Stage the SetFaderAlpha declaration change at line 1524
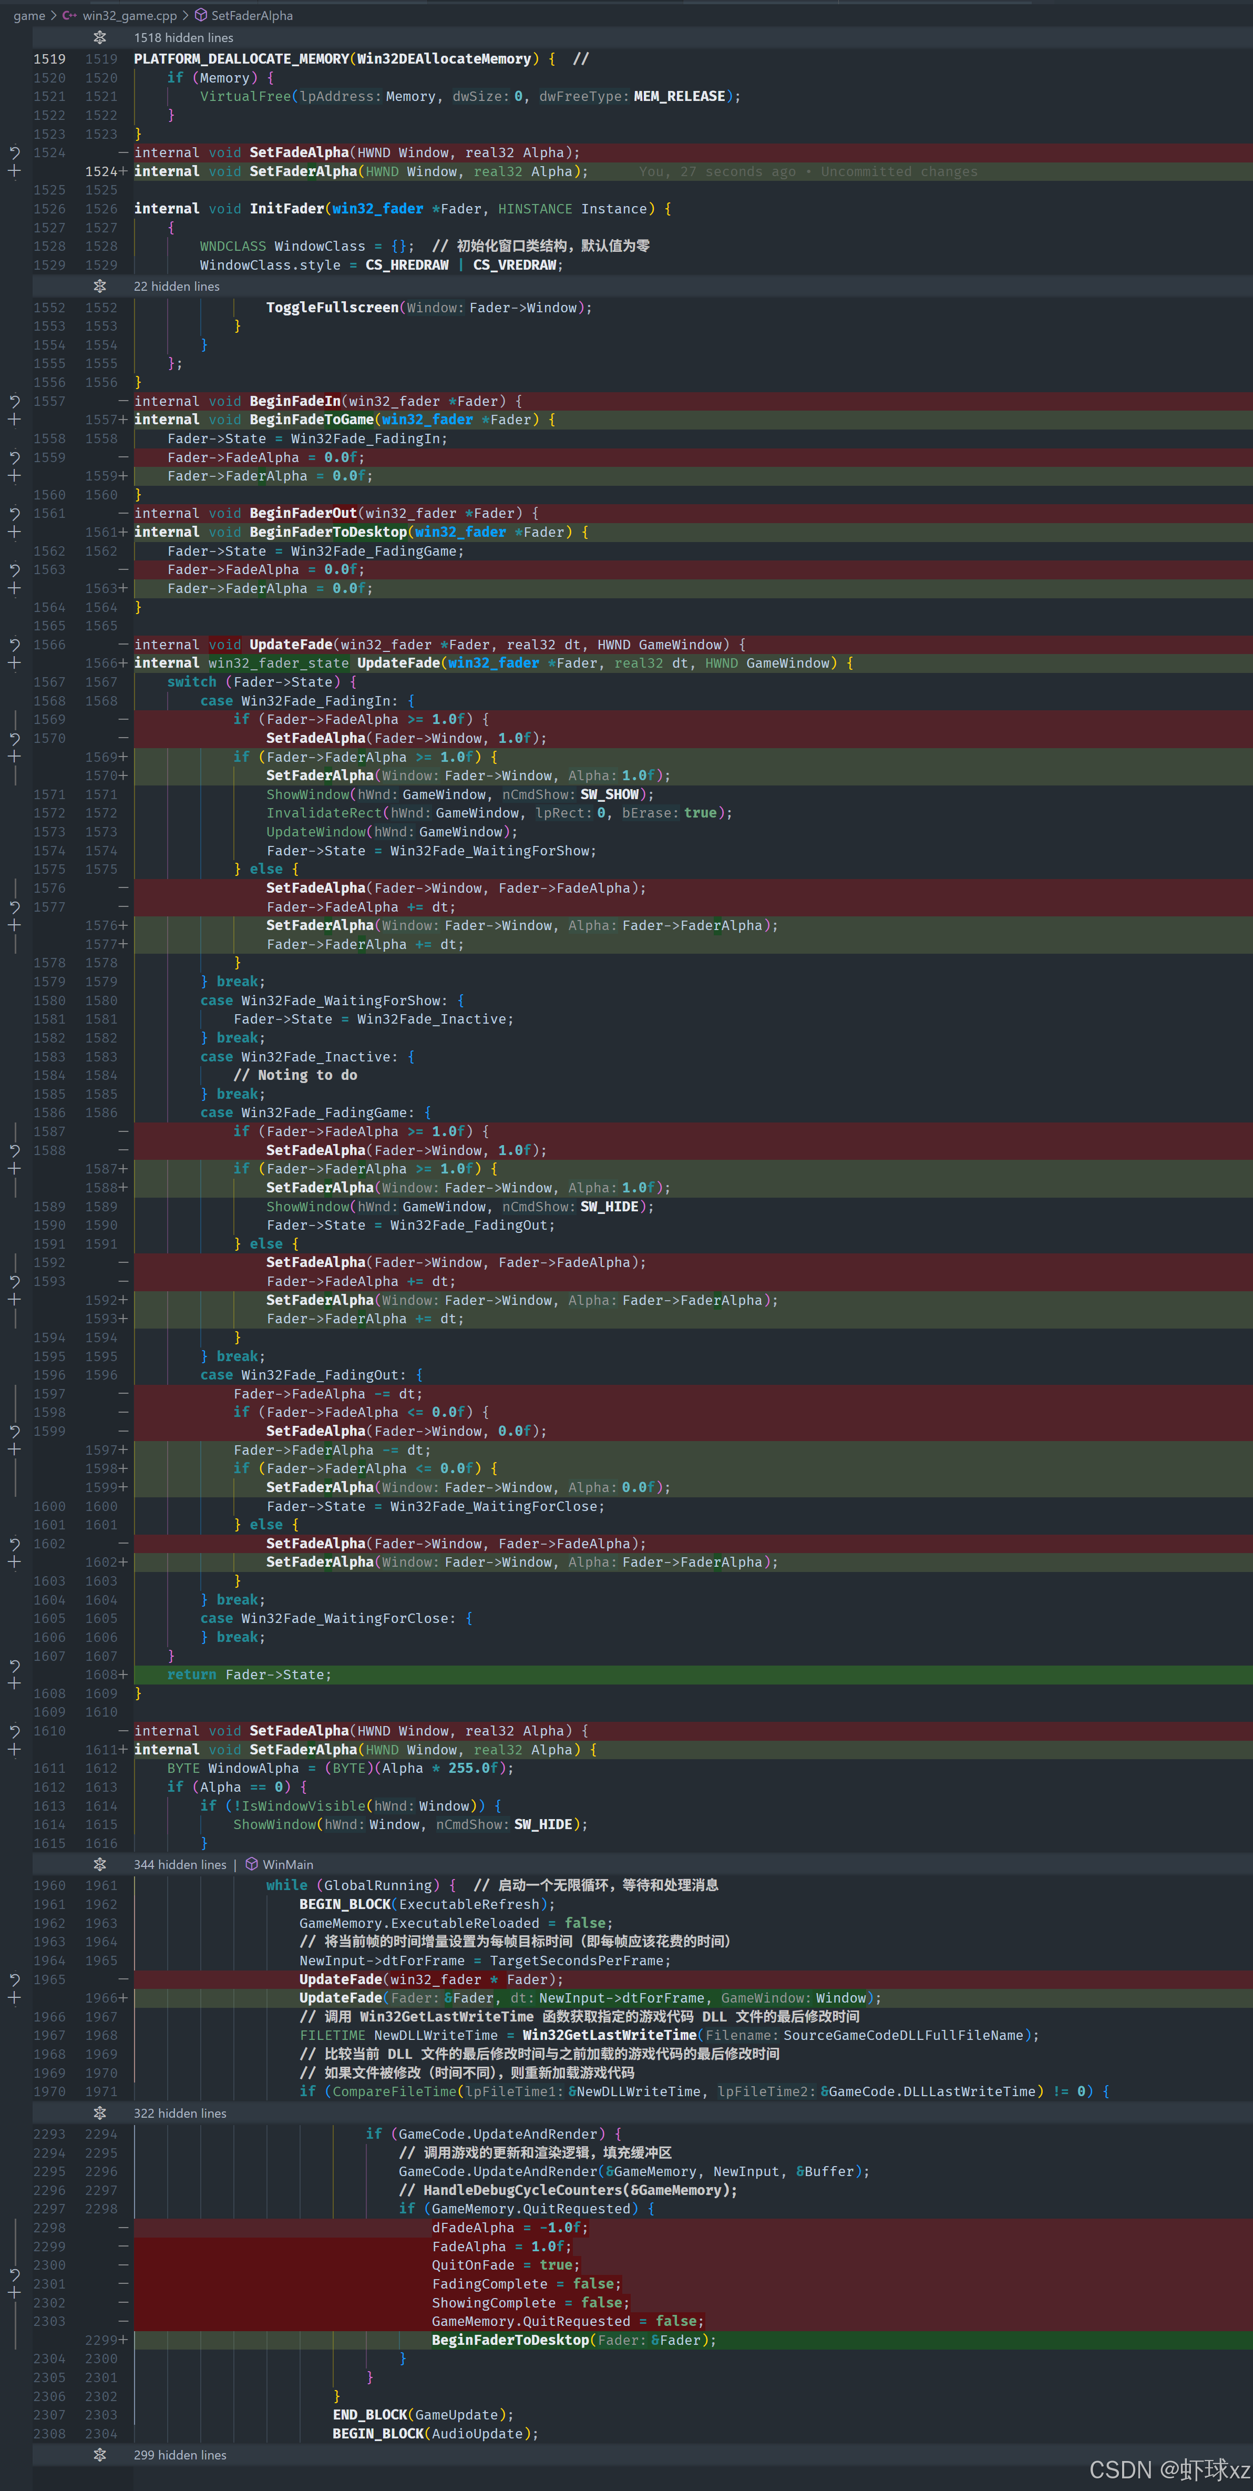The height and width of the screenshot is (2491, 1253). [15, 171]
